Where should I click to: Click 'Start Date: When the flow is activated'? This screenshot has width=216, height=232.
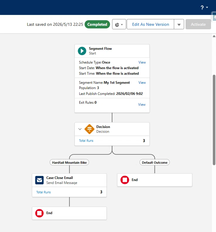109,68
